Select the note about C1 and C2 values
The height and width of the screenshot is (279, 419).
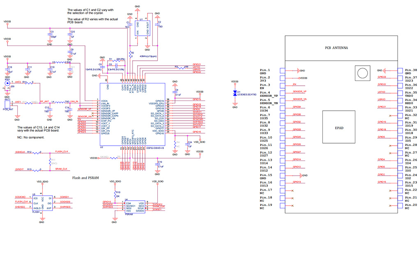[90, 11]
